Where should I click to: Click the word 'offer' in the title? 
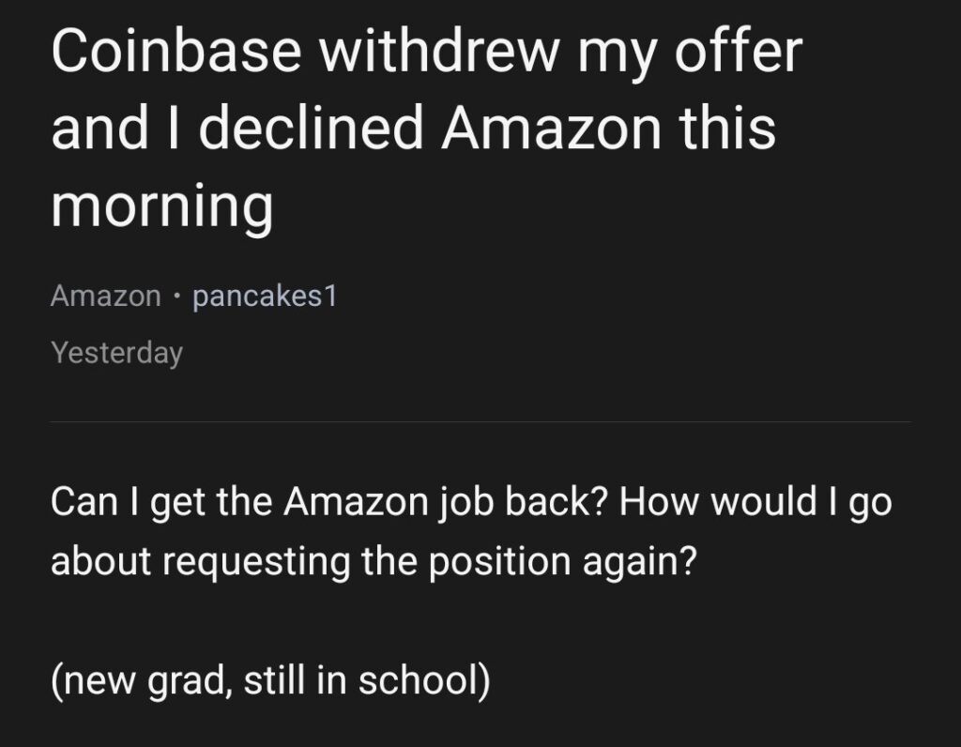(739, 51)
